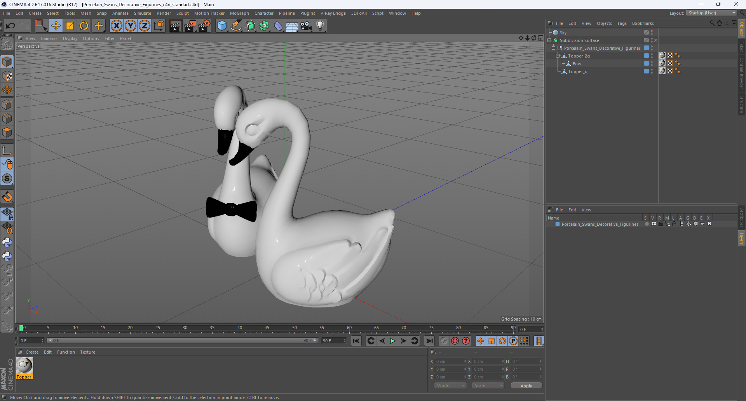Open the Sculpt menu
The width and height of the screenshot is (746, 401).
(182, 13)
